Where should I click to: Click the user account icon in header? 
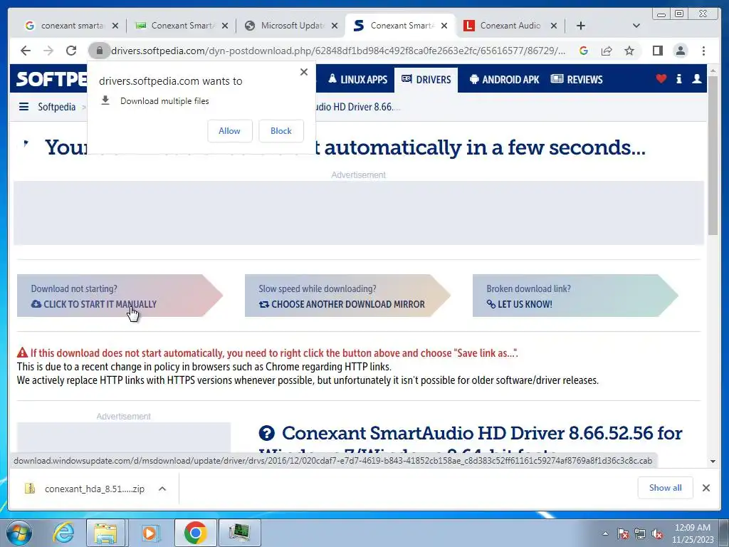click(696, 79)
